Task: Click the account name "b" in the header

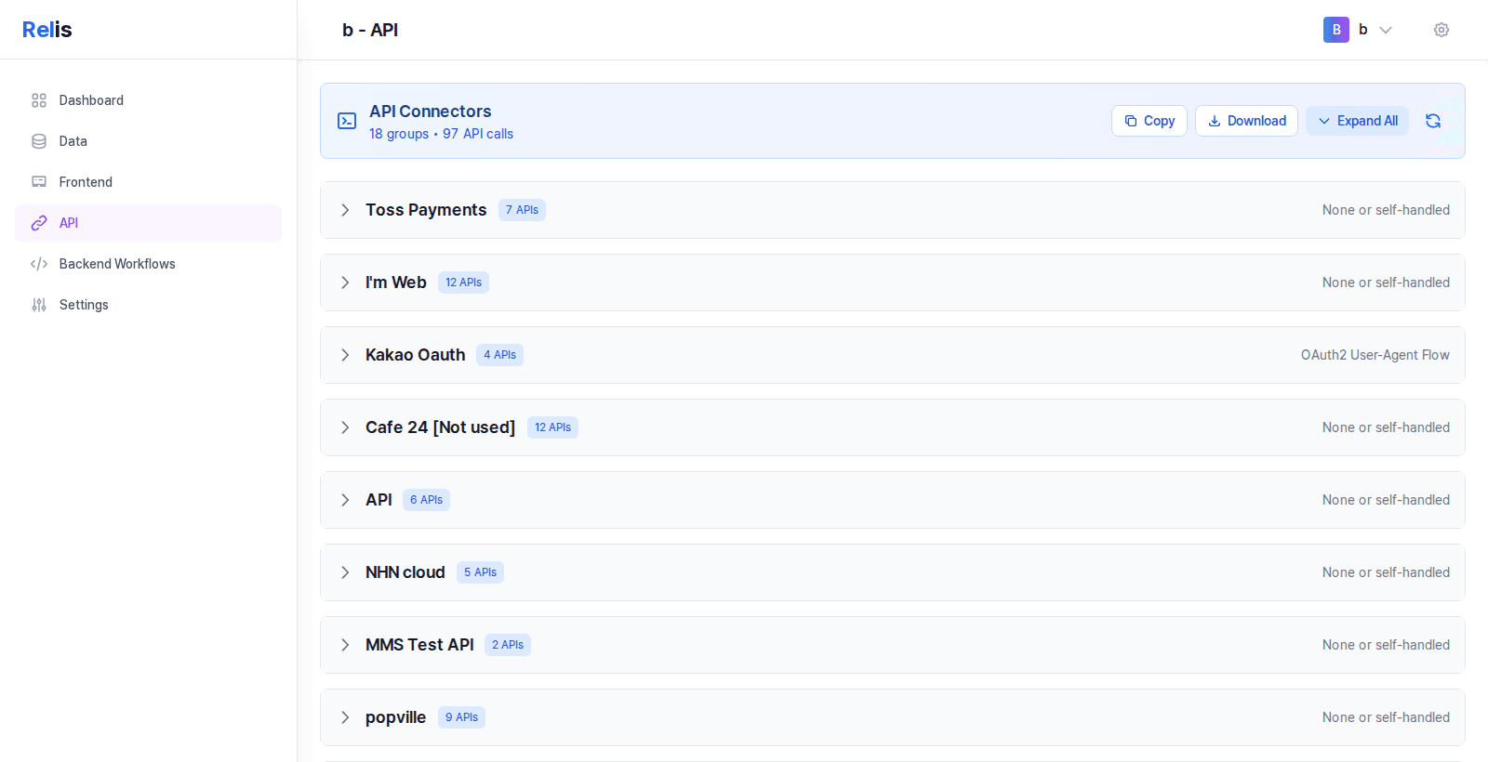Action: tap(1363, 30)
